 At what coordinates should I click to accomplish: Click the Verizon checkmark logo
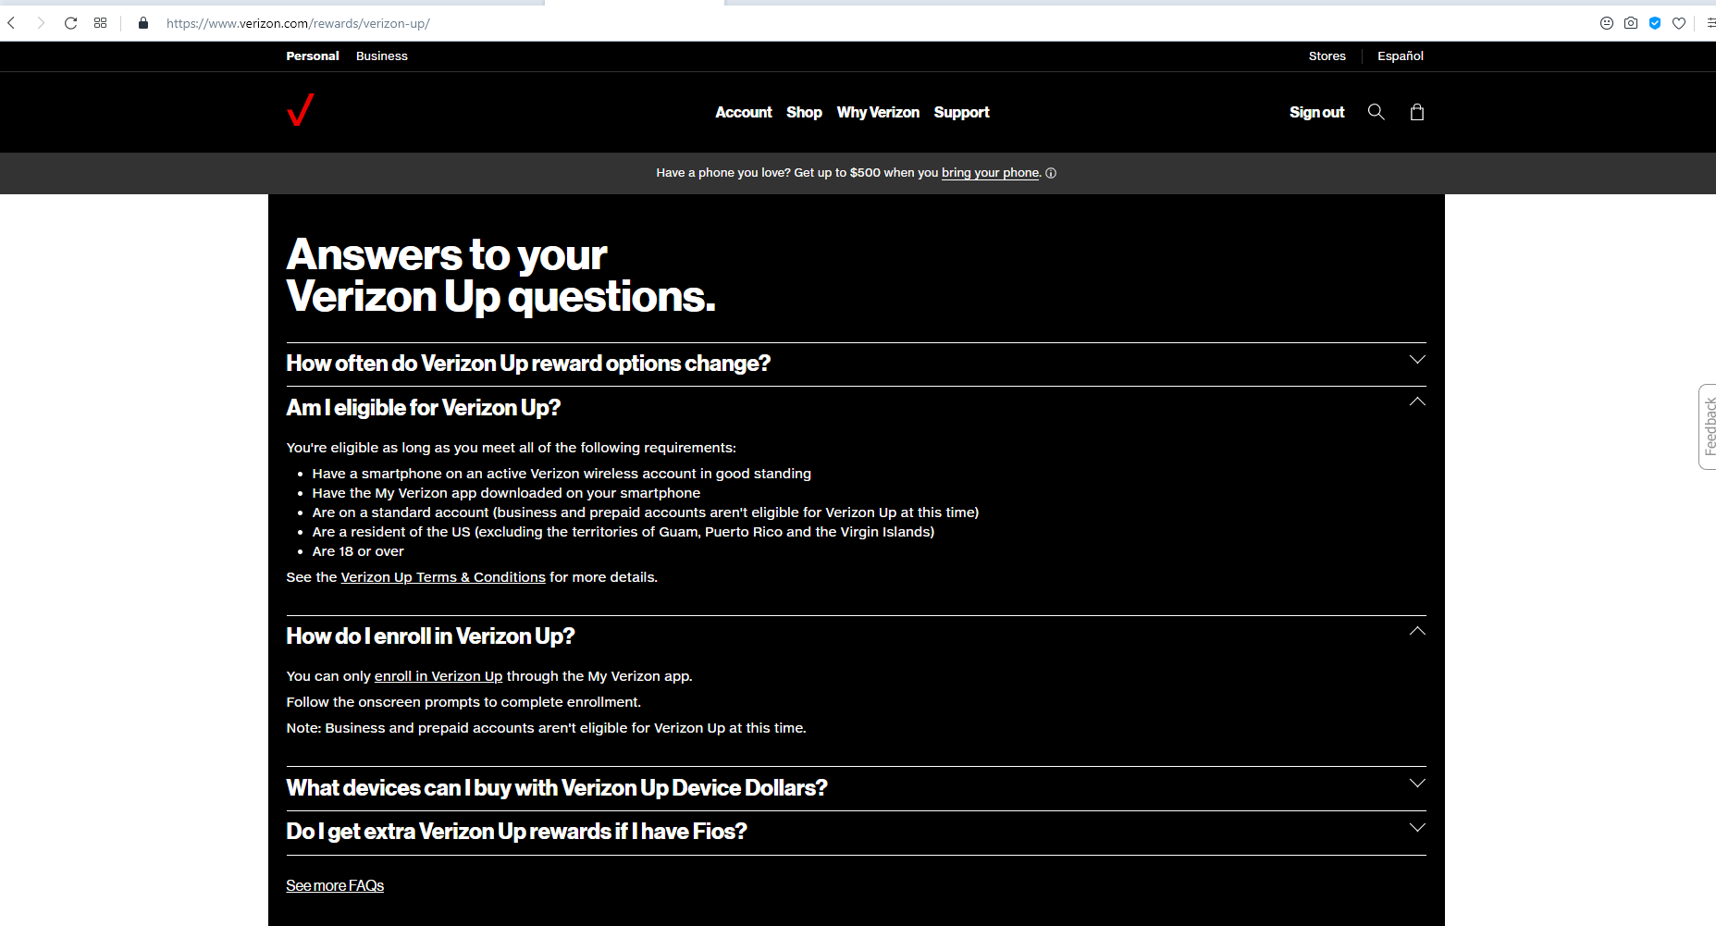coord(301,110)
